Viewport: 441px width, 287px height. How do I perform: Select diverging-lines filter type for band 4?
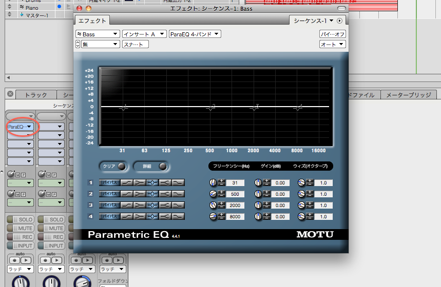point(165,216)
